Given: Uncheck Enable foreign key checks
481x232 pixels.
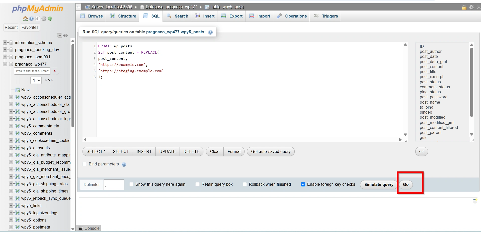Looking at the screenshot, I should [303, 184].
